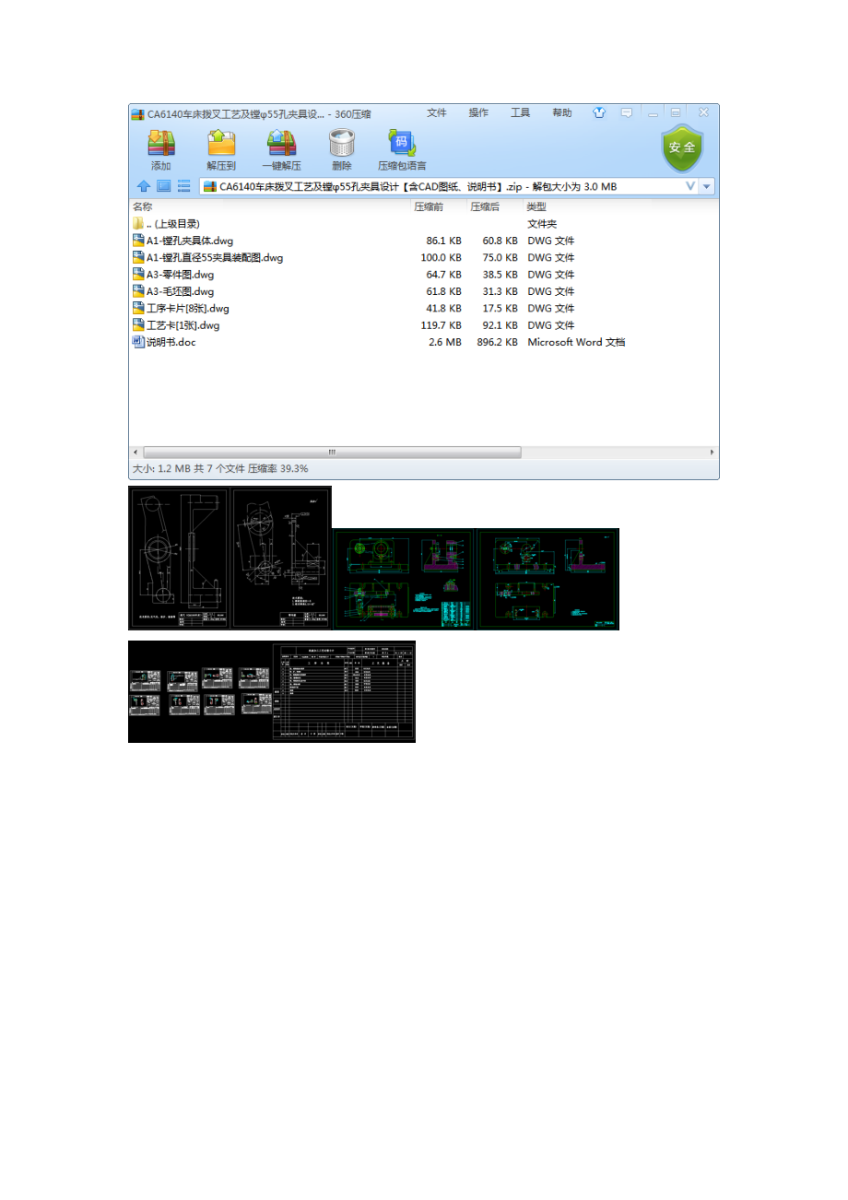
Task: Sort by 压缩后 column header
Action: click(485, 207)
